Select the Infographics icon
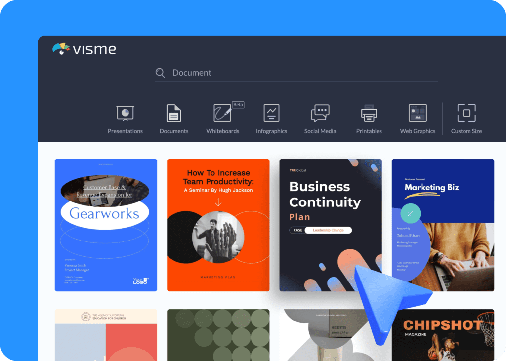Viewport: 506px width, 361px height. point(271,113)
